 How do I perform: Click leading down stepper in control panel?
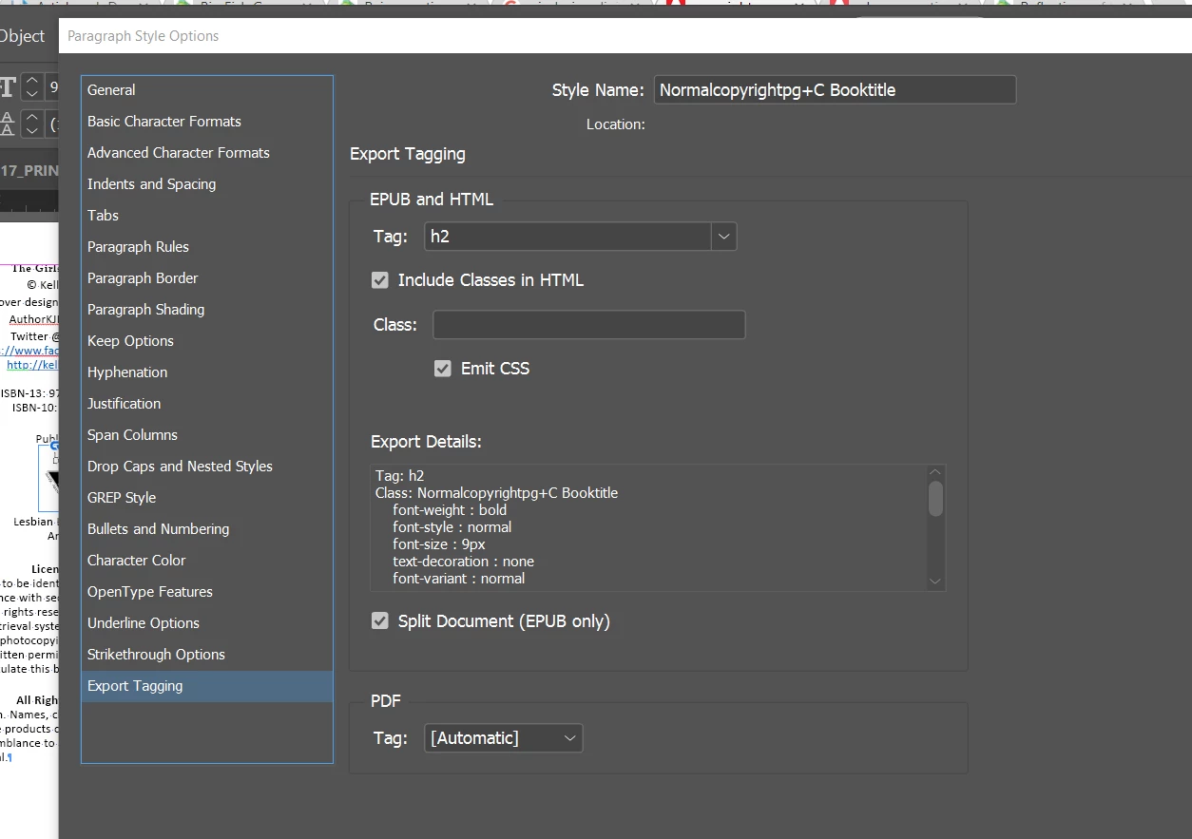click(31, 130)
